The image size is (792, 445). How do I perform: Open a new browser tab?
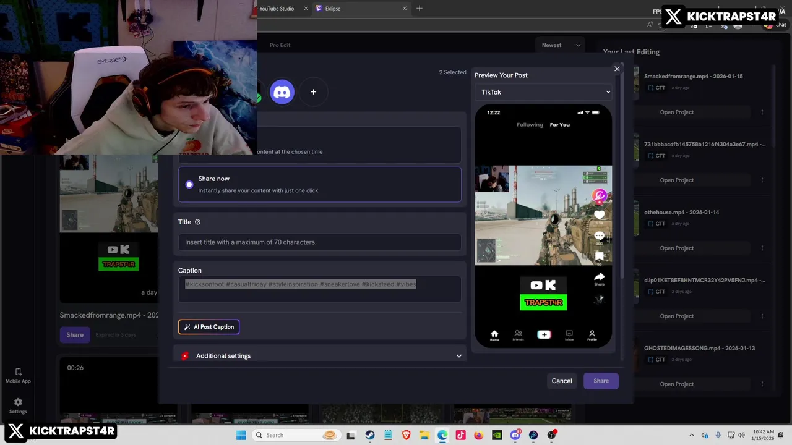pos(420,8)
